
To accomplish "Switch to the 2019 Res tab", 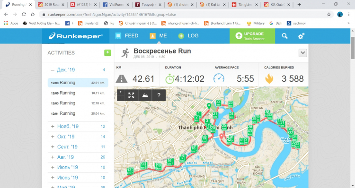I will coord(52,5).
